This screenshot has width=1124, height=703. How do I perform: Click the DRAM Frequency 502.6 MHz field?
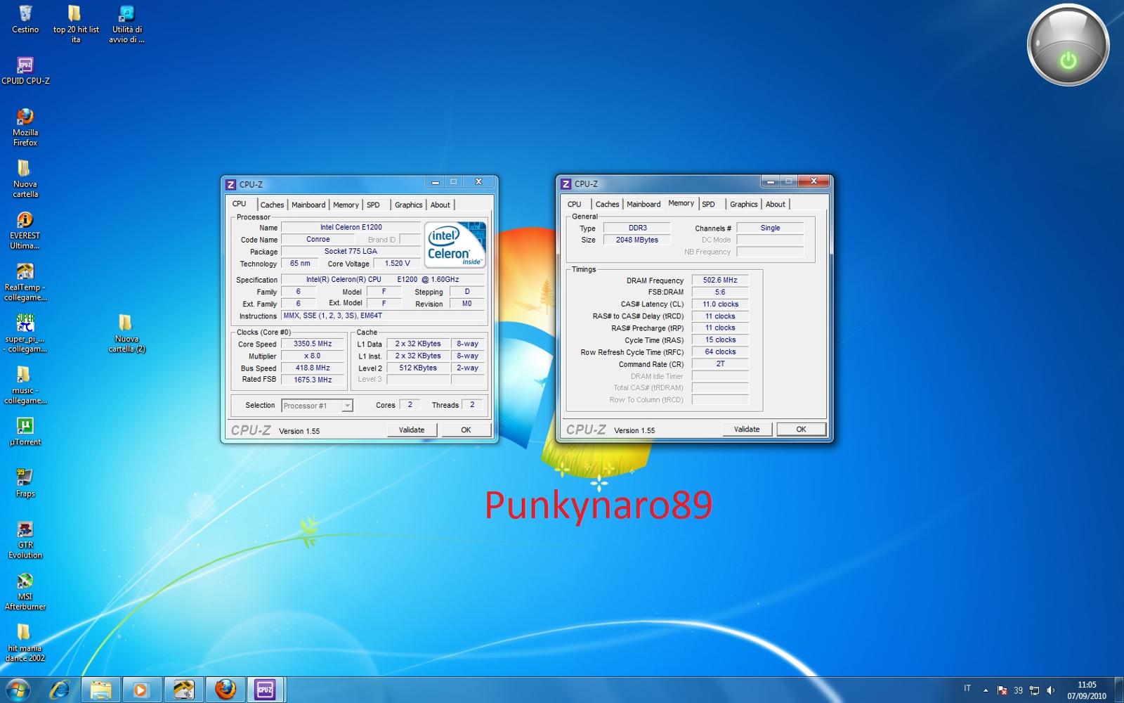click(720, 280)
